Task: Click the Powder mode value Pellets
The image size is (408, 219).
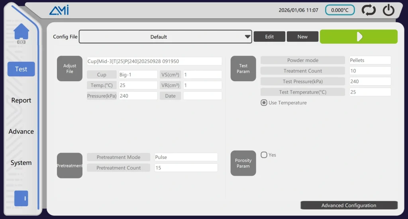Action: [x=370, y=60]
